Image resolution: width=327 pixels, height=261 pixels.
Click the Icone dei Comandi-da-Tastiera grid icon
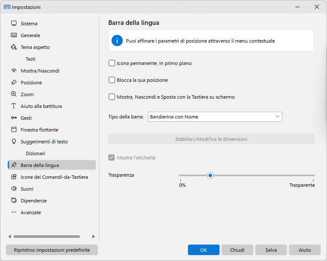14,177
